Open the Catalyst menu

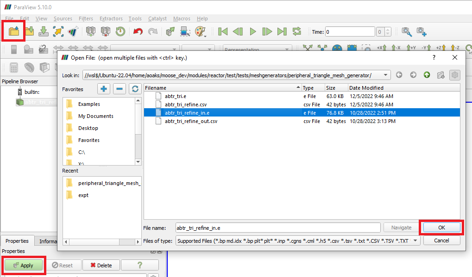[157, 18]
